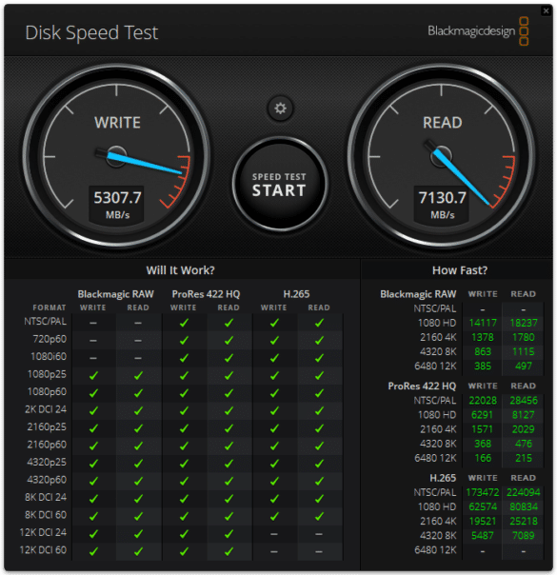Screen dimensions: 557x575
Task: Click the 1080p25 format row label
Action: click(x=48, y=374)
